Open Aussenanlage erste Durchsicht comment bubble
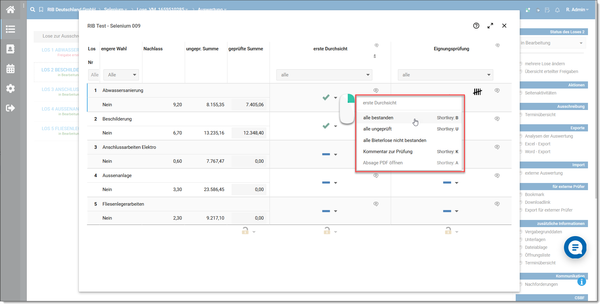 click(x=376, y=176)
